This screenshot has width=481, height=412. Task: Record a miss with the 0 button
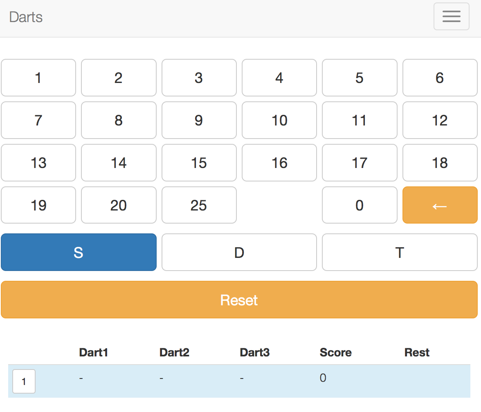[359, 205]
